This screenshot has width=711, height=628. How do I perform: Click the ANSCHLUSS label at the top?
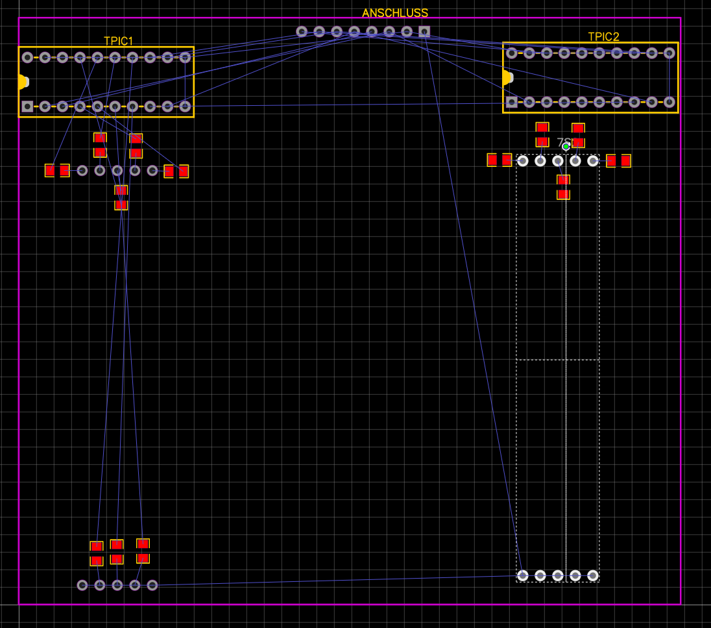click(x=396, y=12)
